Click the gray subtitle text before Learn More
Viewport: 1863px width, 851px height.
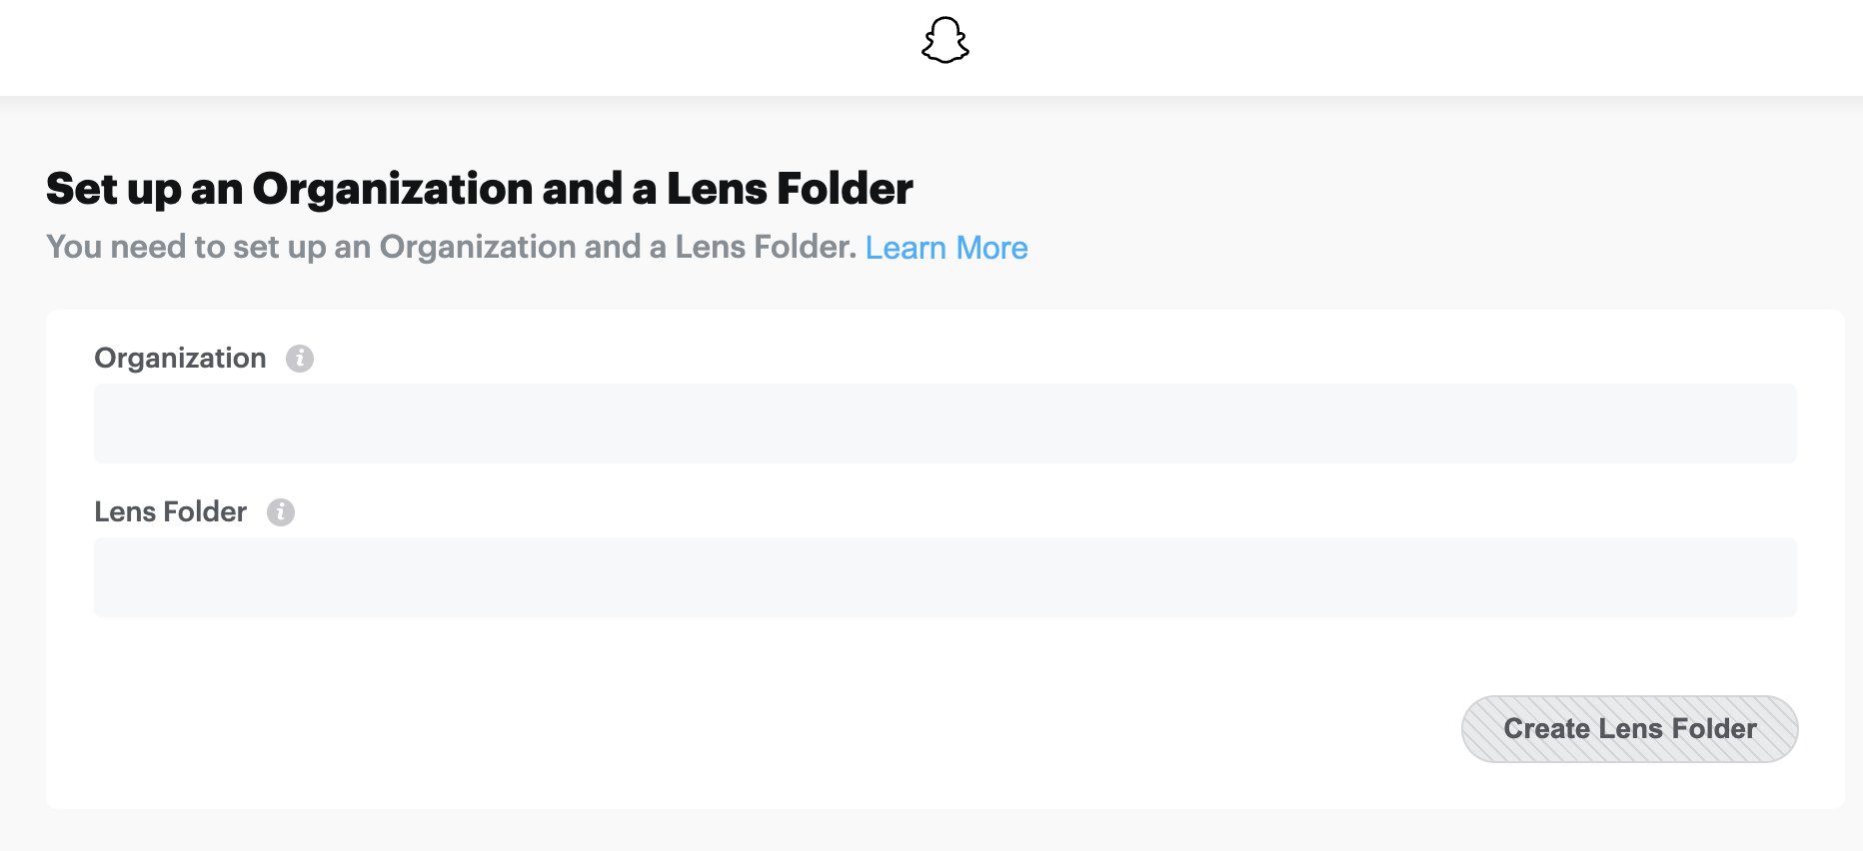click(x=451, y=247)
